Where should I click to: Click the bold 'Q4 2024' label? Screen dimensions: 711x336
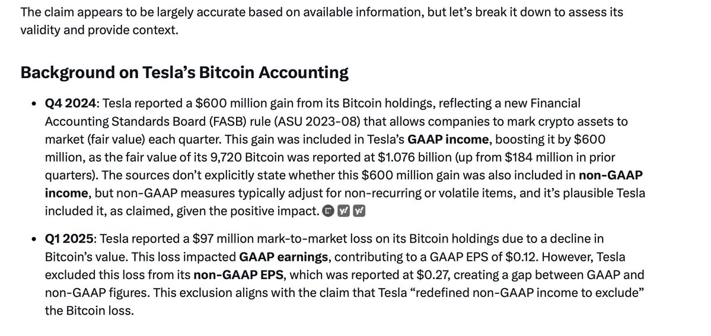(71, 104)
